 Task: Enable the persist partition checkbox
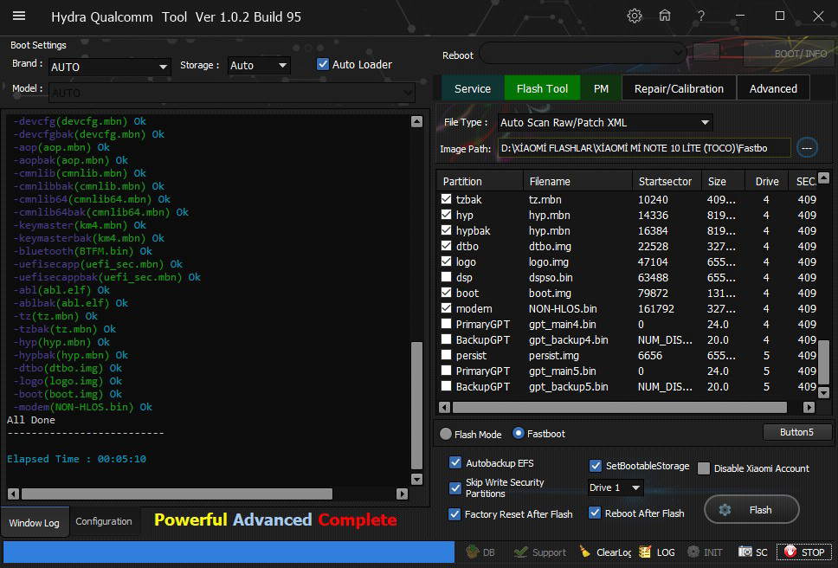click(x=446, y=355)
